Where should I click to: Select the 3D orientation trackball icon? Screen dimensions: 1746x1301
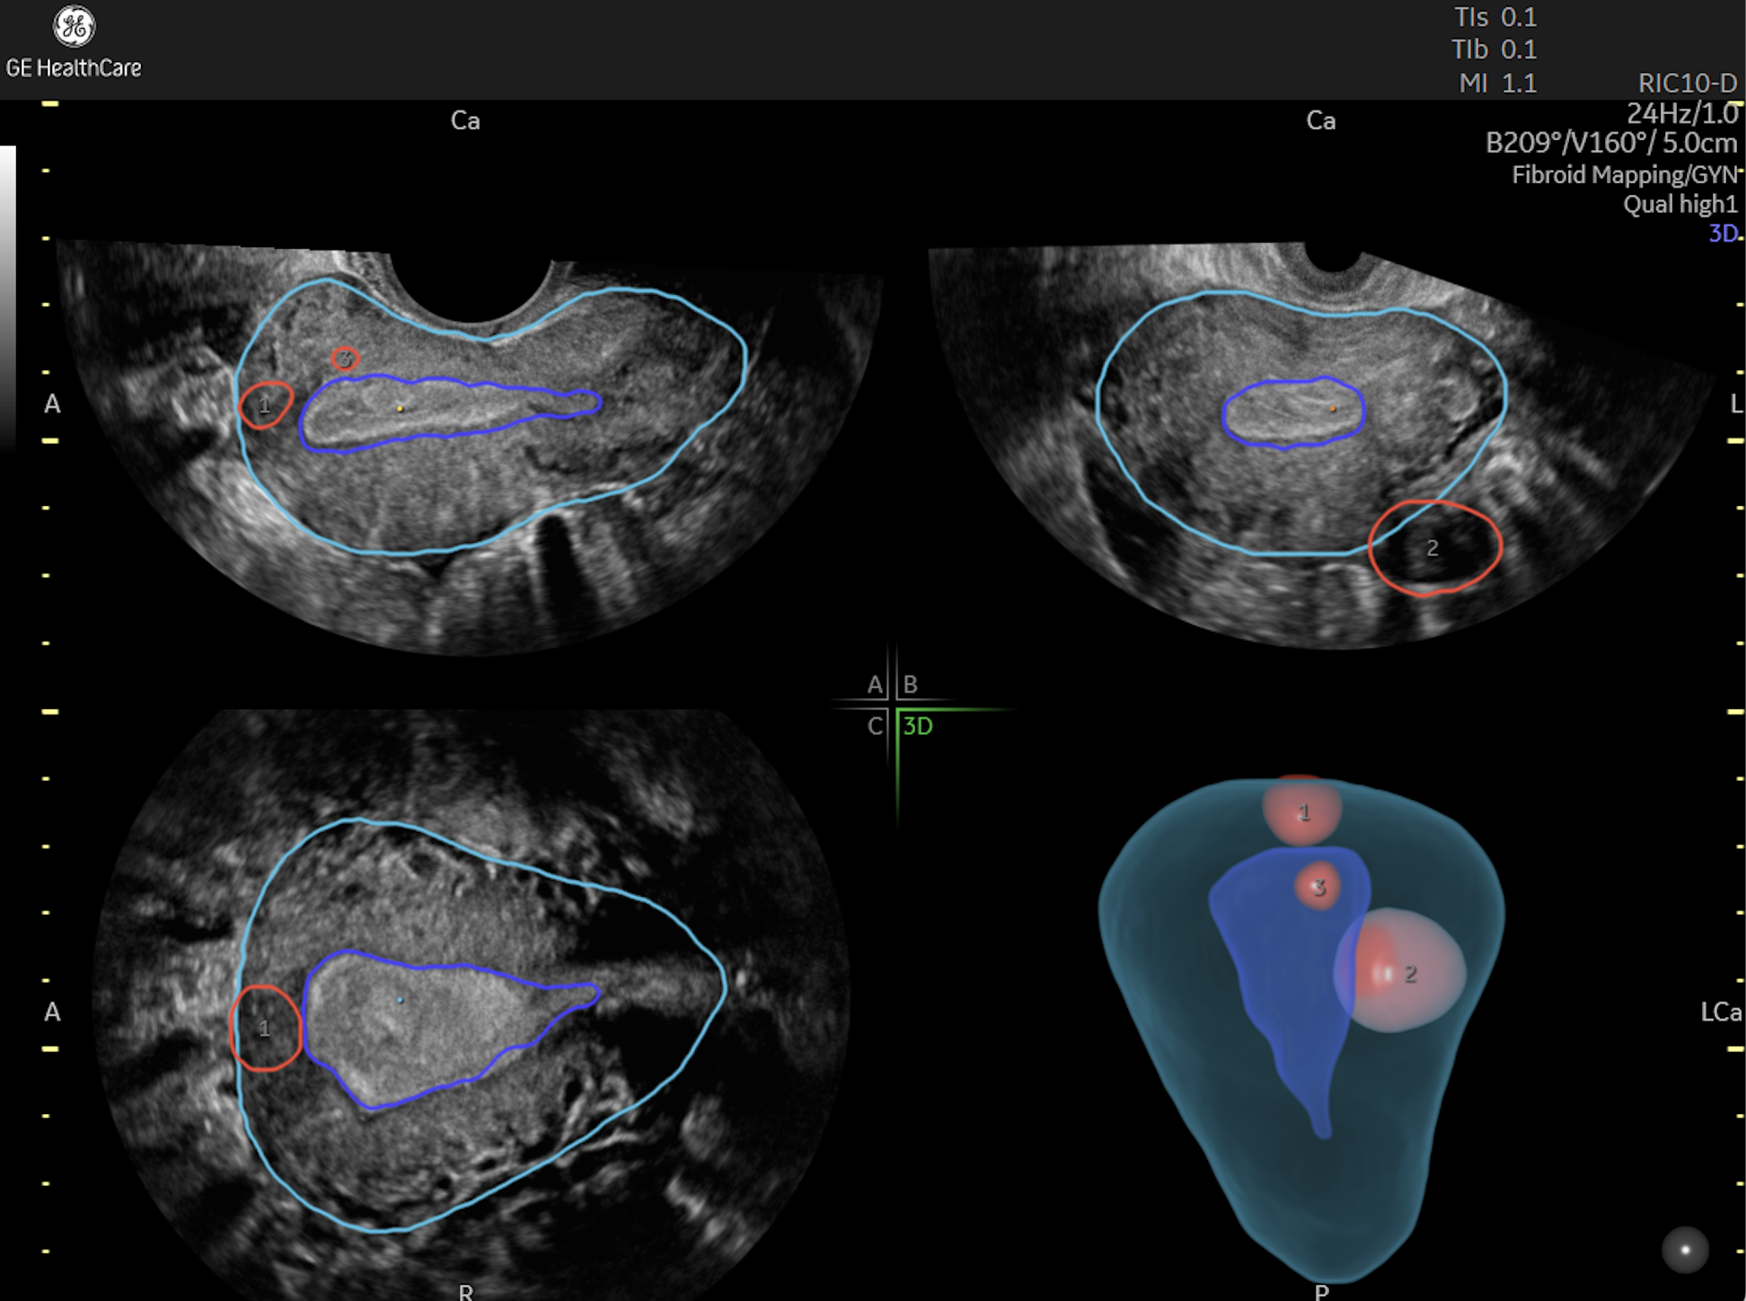[1684, 1249]
